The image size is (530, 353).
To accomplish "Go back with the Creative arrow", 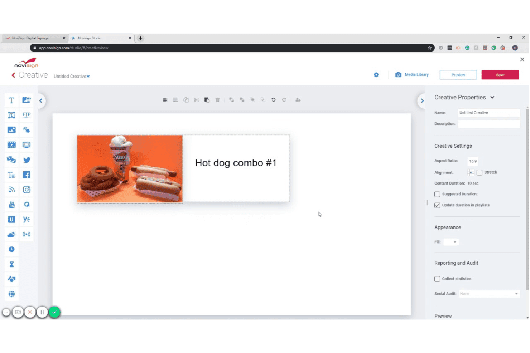I will (x=14, y=75).
